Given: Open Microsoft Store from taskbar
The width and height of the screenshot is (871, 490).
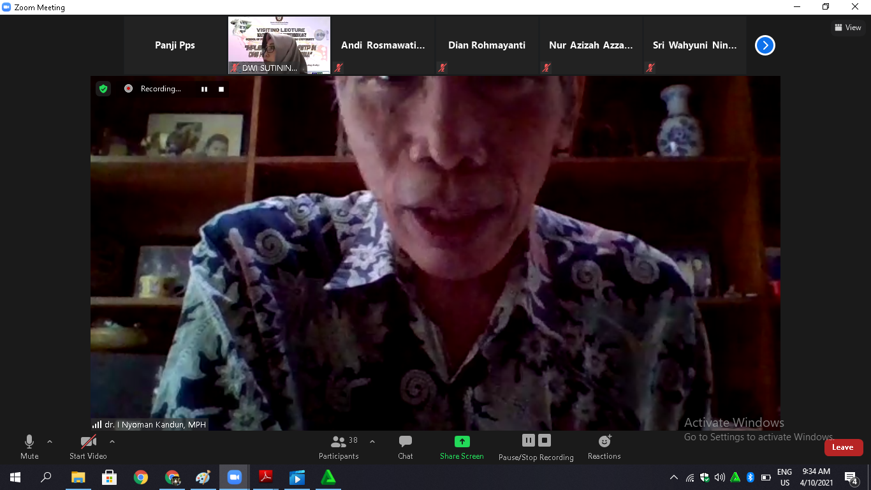Looking at the screenshot, I should [x=109, y=477].
